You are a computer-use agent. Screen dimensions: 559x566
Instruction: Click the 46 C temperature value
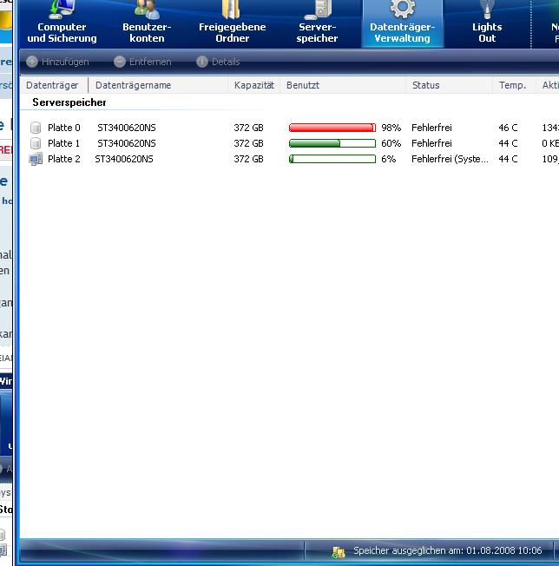pyautogui.click(x=508, y=128)
